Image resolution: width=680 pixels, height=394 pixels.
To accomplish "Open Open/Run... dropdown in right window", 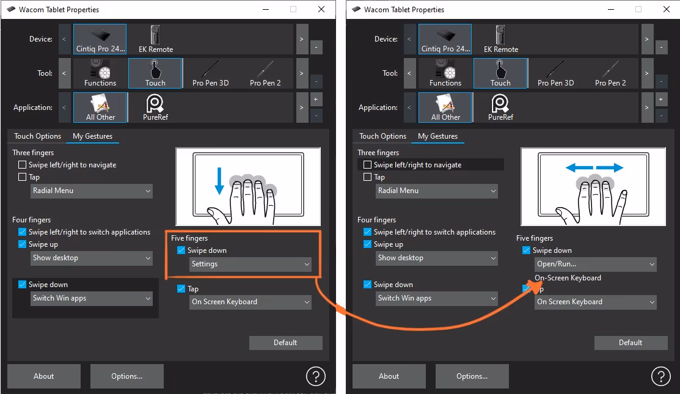I will pos(596,264).
